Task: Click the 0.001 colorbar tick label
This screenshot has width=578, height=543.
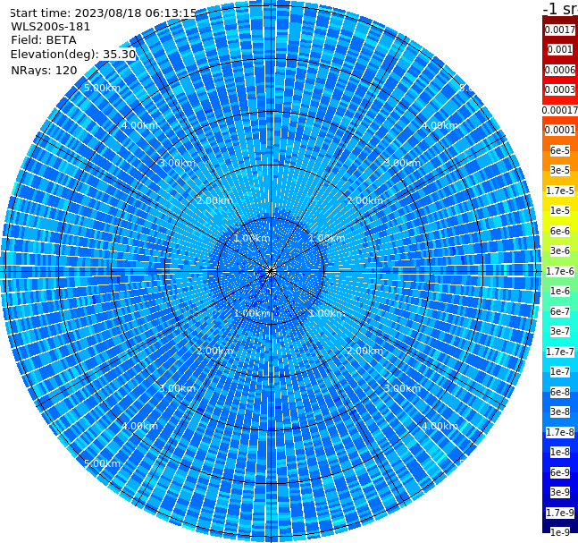Action: (x=560, y=49)
